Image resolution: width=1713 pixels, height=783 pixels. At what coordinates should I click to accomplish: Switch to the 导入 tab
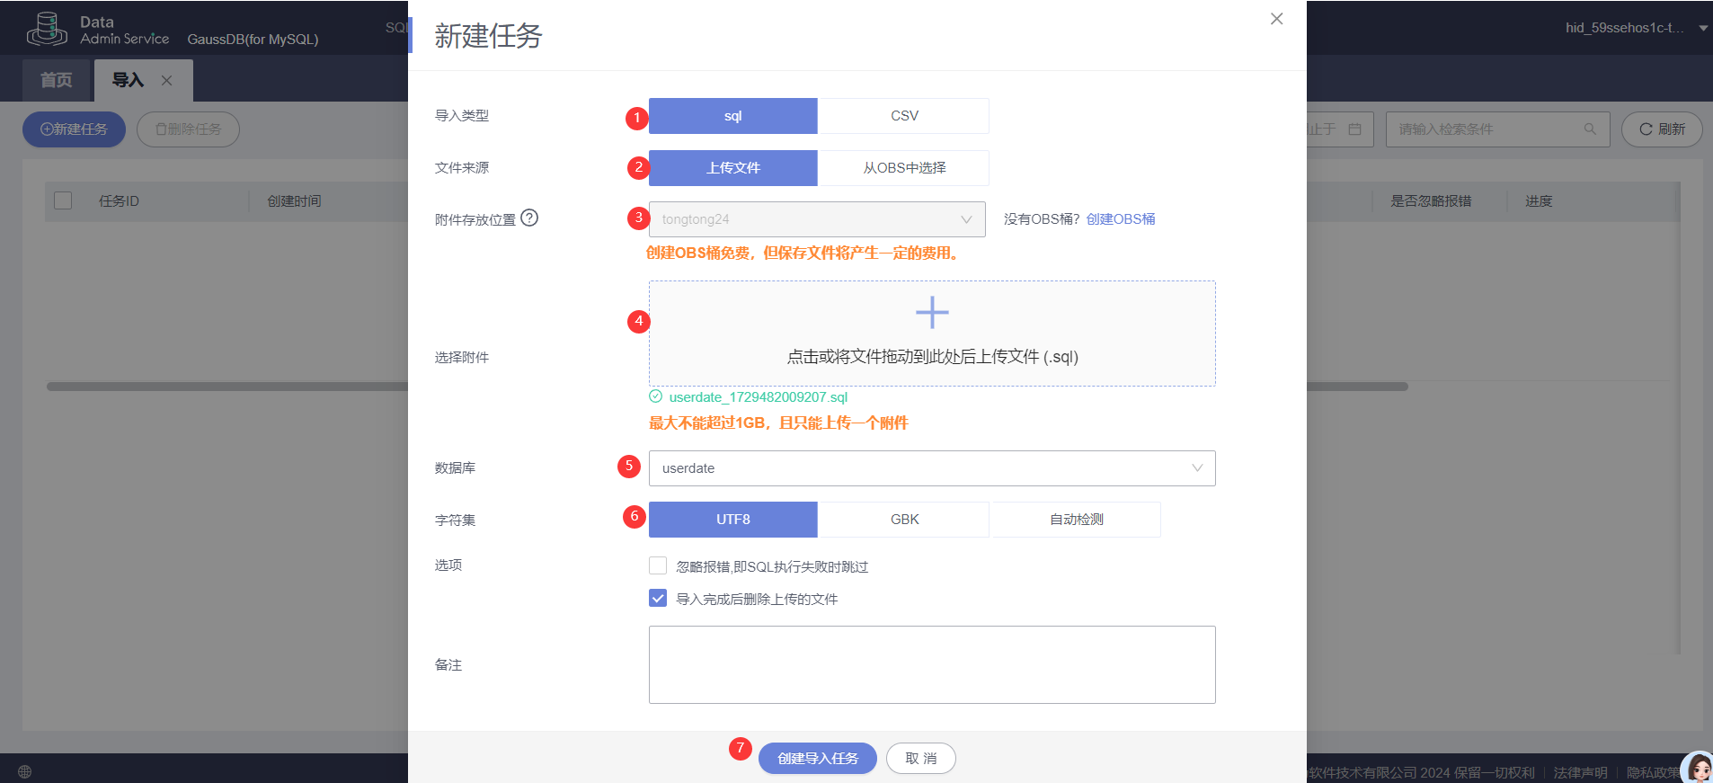click(x=128, y=81)
